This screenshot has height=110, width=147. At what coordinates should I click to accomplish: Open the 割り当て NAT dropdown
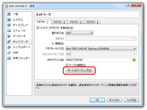[x=79, y=33]
